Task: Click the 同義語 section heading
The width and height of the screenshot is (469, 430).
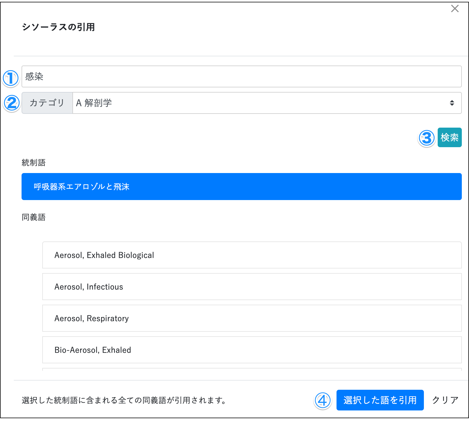Action: click(34, 217)
